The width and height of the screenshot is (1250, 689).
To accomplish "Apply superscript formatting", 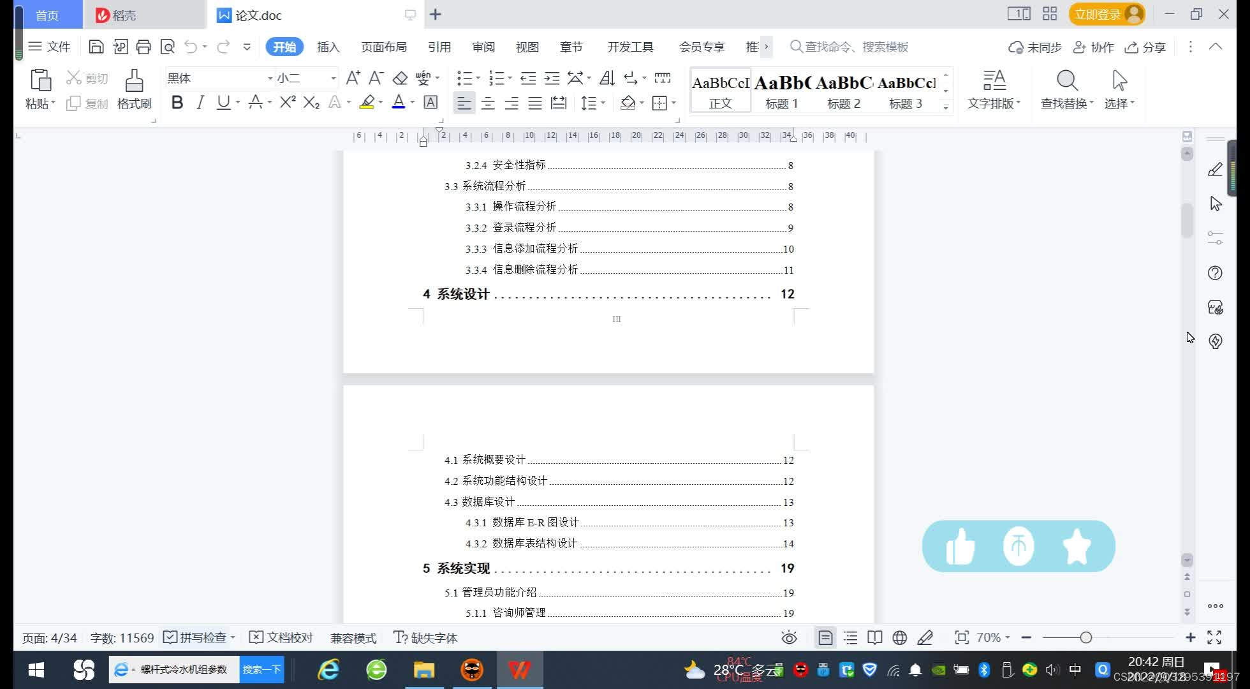I will click(288, 102).
